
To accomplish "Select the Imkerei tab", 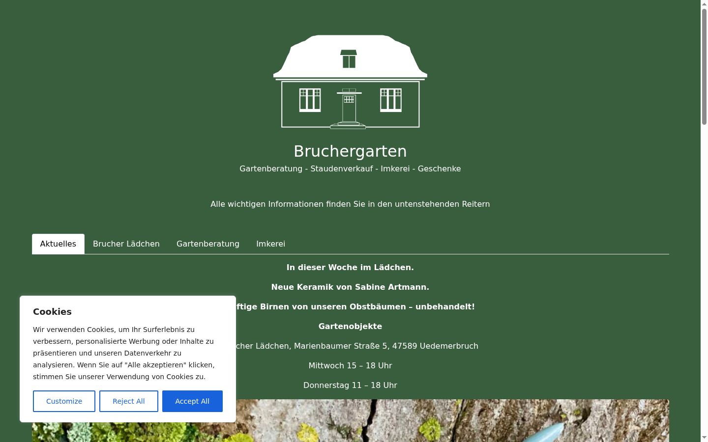I will pos(270,244).
